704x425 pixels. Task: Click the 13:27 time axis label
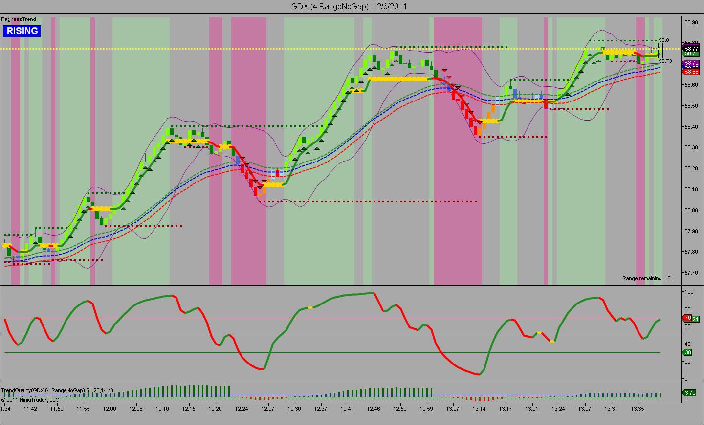pos(585,409)
